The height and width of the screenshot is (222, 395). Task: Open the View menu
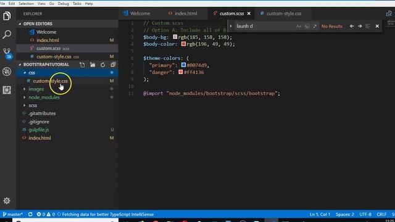coord(41,4)
